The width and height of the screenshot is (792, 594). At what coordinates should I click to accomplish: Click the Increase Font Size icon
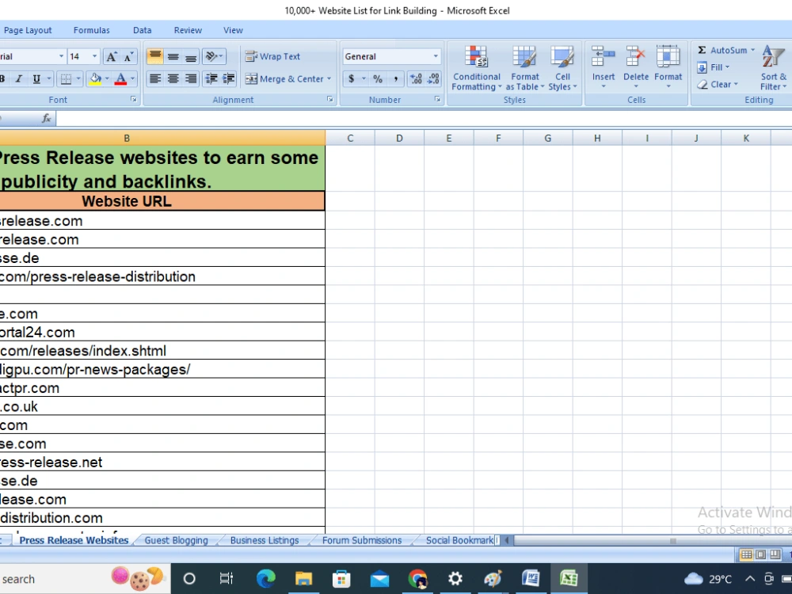[x=111, y=56]
